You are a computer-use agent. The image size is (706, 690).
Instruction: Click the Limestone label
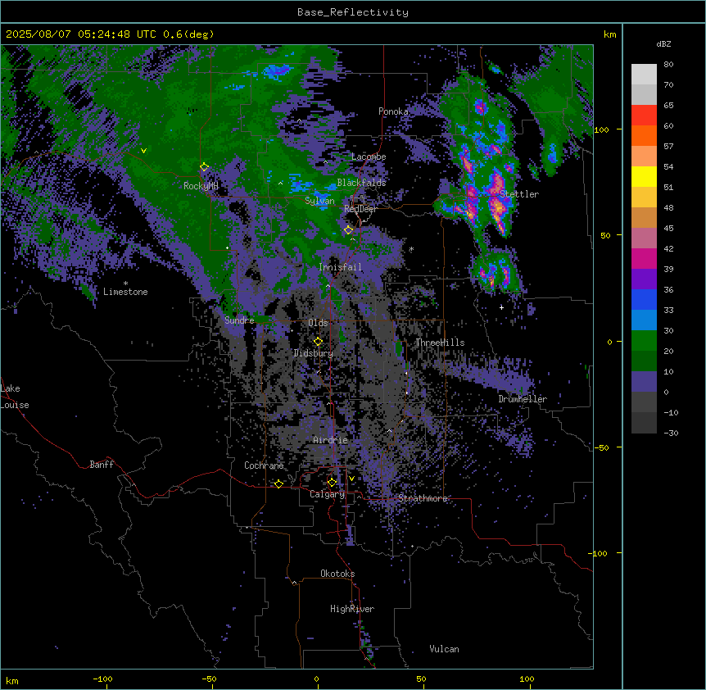(x=125, y=292)
